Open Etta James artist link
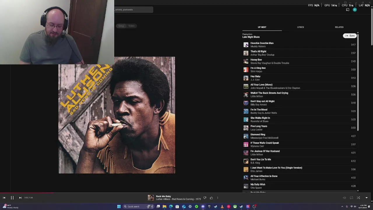 pyautogui.click(x=256, y=171)
